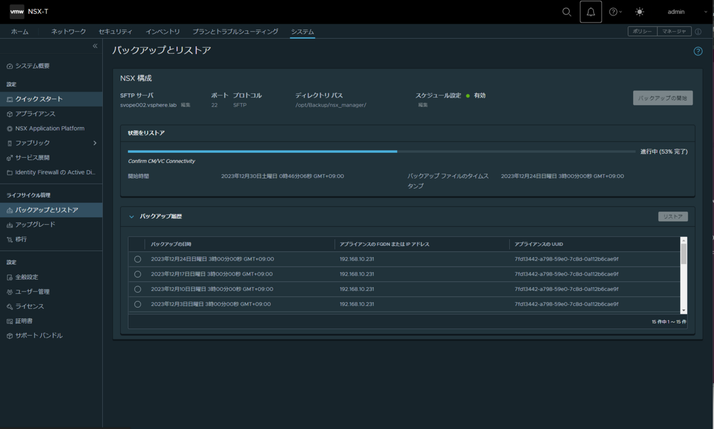Switch to the セキュリティ tab

[115, 32]
